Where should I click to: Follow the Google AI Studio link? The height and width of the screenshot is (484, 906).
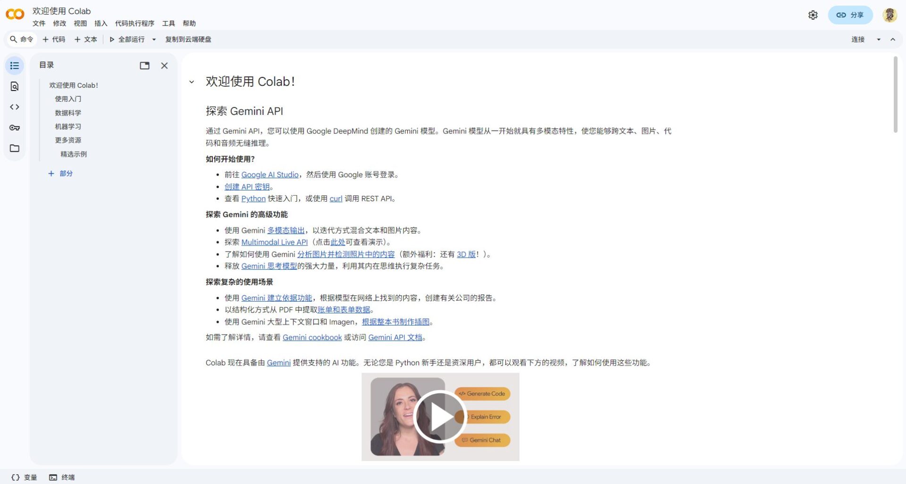click(x=269, y=175)
